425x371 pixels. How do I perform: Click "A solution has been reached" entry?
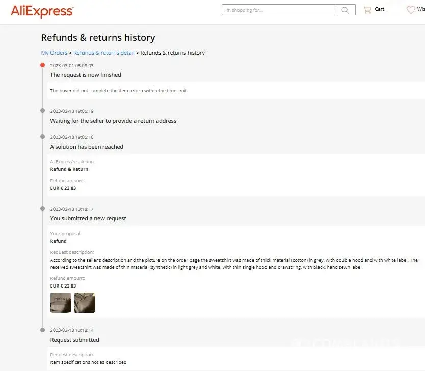pyautogui.click(x=87, y=147)
